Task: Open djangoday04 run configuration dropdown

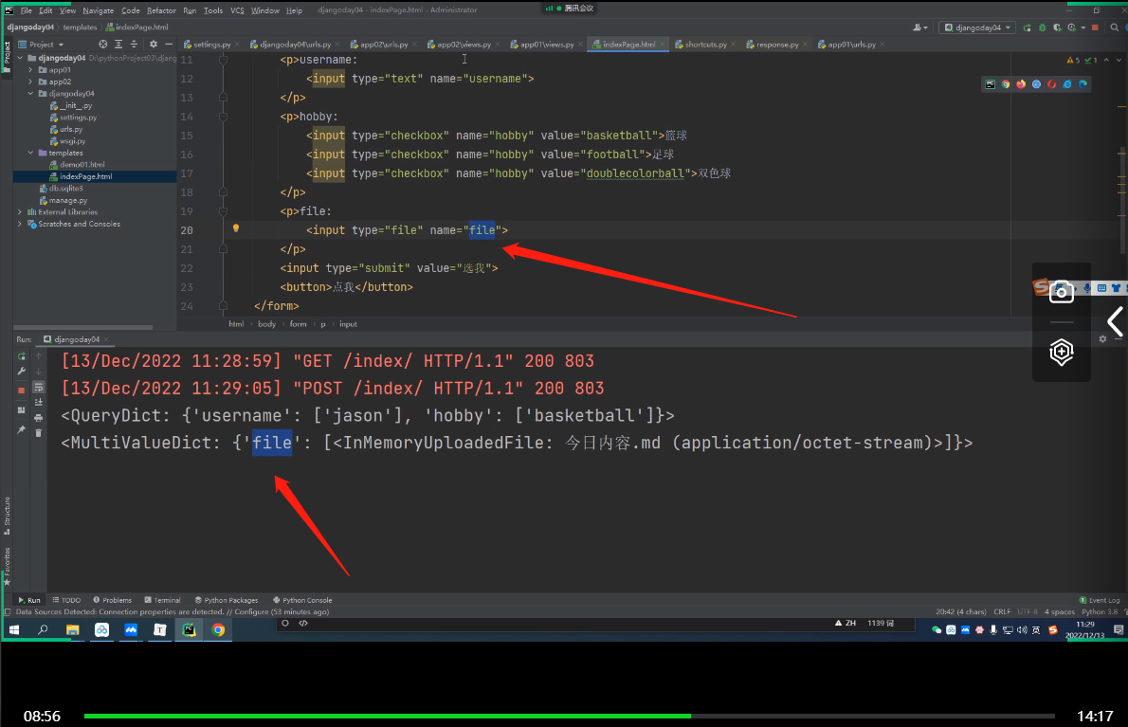Action: (978, 27)
